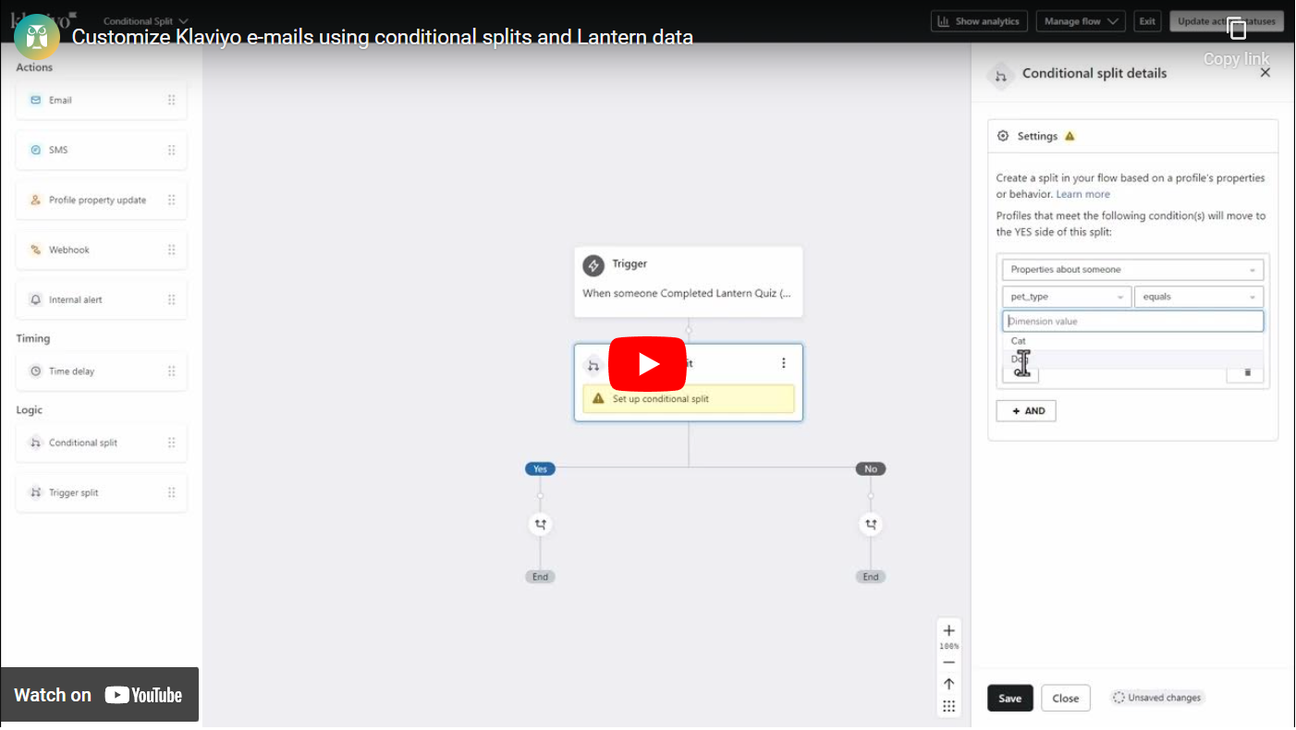Delete the condition with trash icon
Image resolution: width=1296 pixels, height=730 pixels.
pos(1247,372)
